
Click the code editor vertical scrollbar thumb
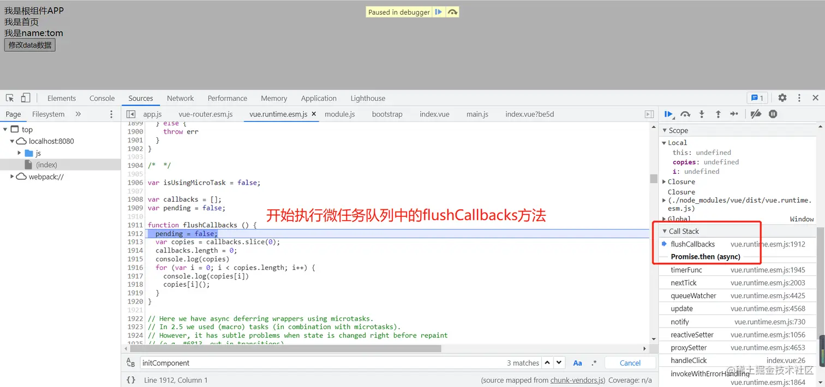click(x=653, y=179)
